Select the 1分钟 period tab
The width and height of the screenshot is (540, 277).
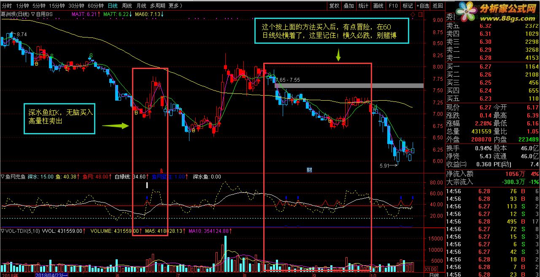point(22,6)
